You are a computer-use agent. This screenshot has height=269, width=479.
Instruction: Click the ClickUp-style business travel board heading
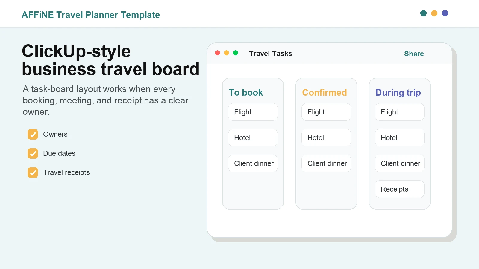(110, 60)
